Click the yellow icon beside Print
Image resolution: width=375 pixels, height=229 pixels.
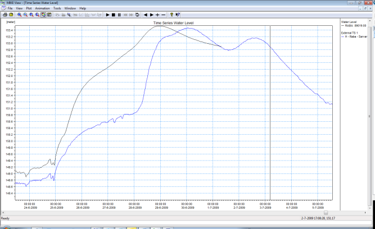tap(11, 15)
